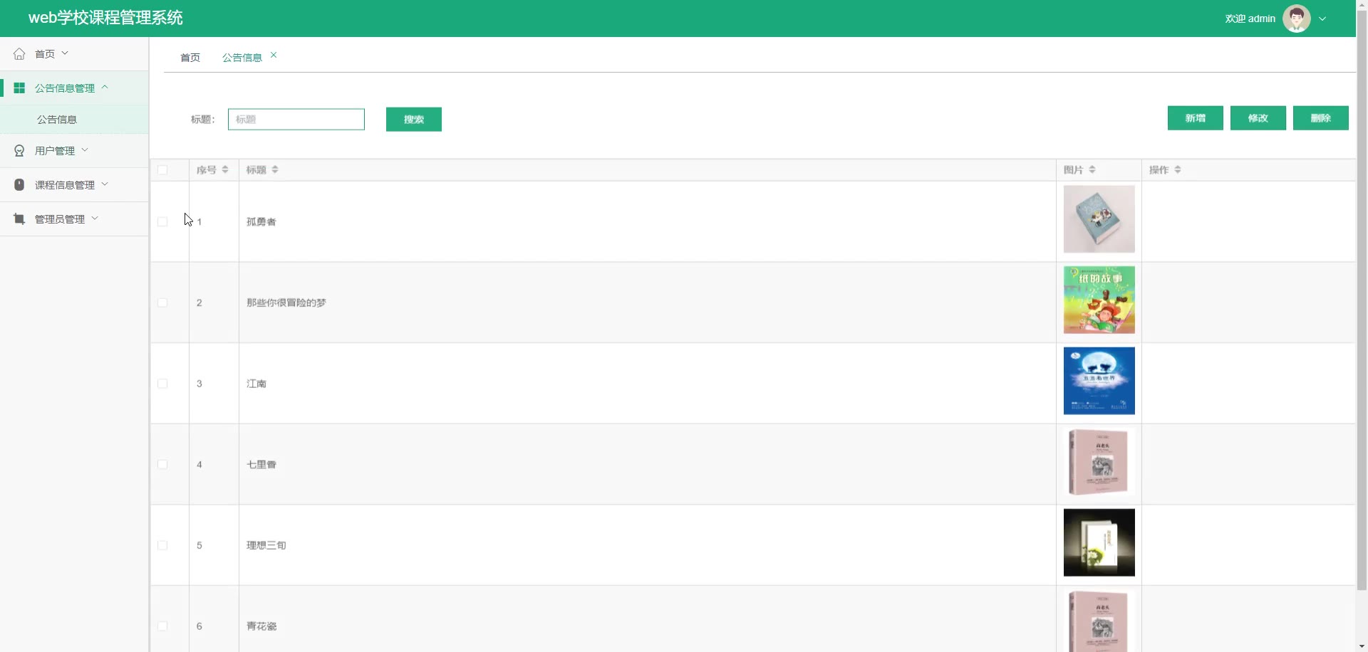Viewport: 1368px width, 652px height.
Task: Click the icon beside 管理员管理
Action: pos(19,219)
